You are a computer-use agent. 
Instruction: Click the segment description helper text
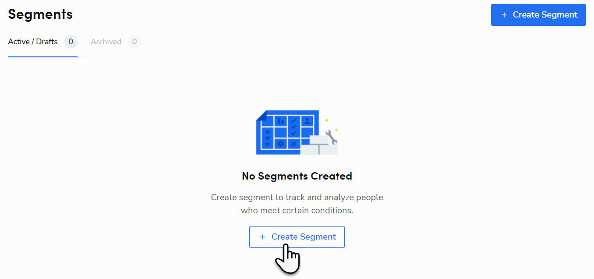pos(297,203)
